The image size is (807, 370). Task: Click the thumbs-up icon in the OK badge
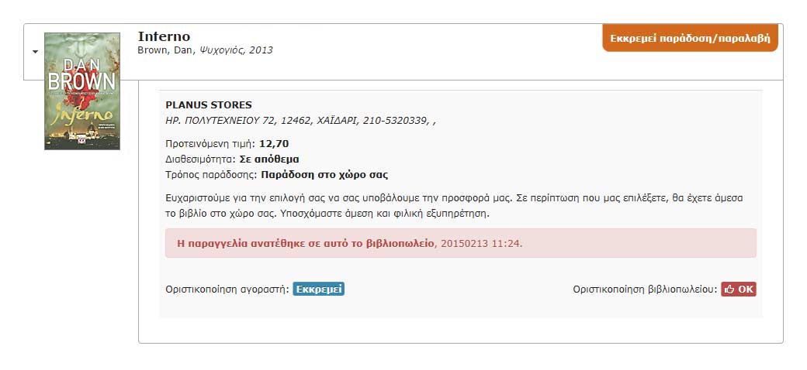729,289
